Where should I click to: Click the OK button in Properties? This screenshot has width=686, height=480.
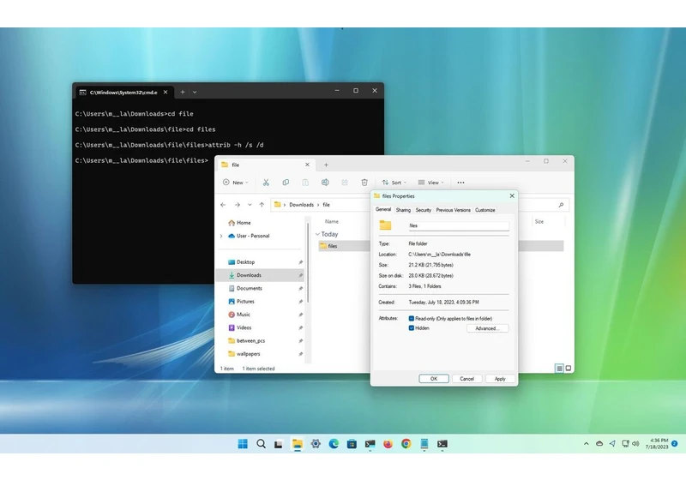(434, 379)
